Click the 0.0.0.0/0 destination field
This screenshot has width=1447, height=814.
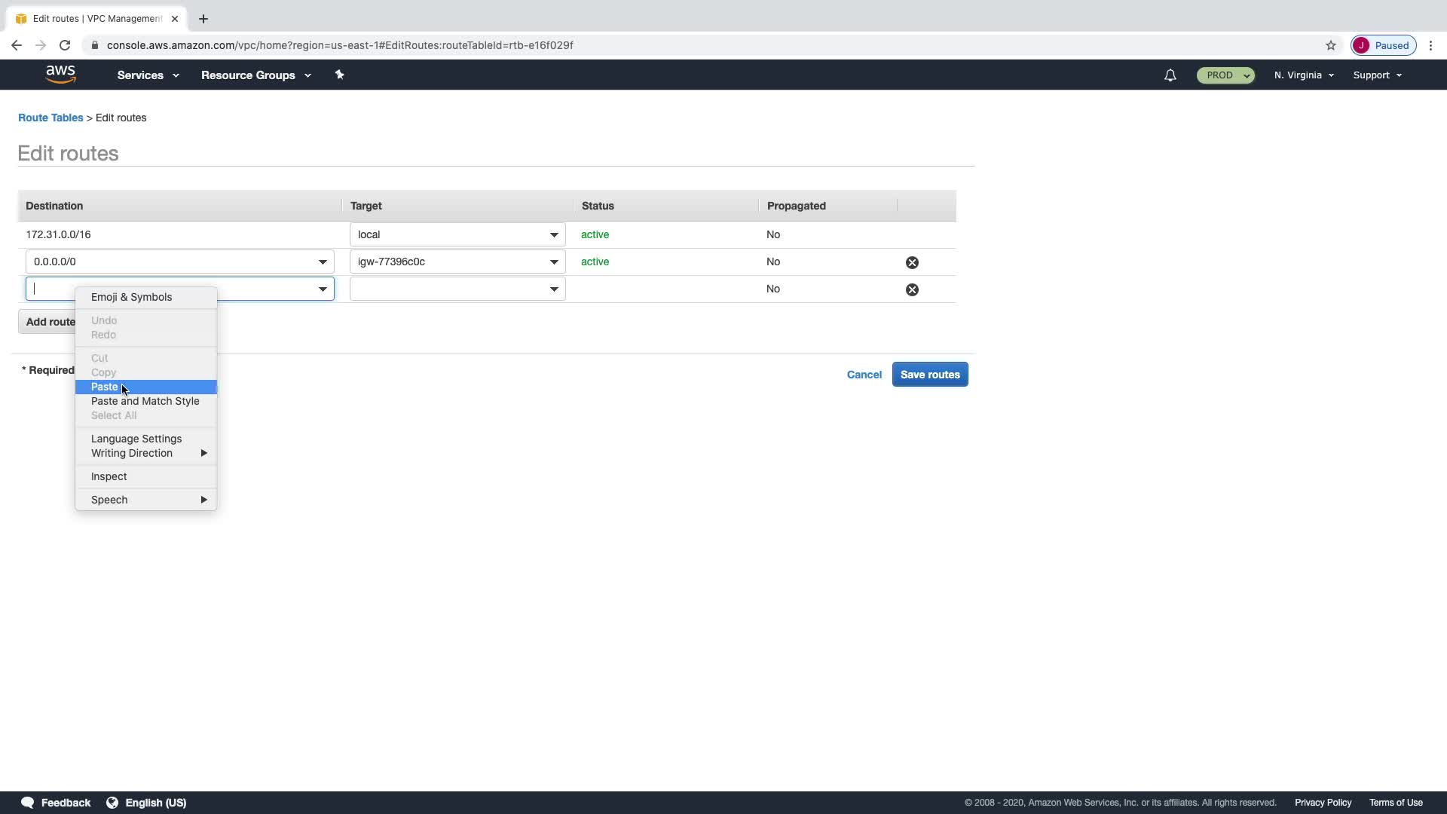pos(170,262)
